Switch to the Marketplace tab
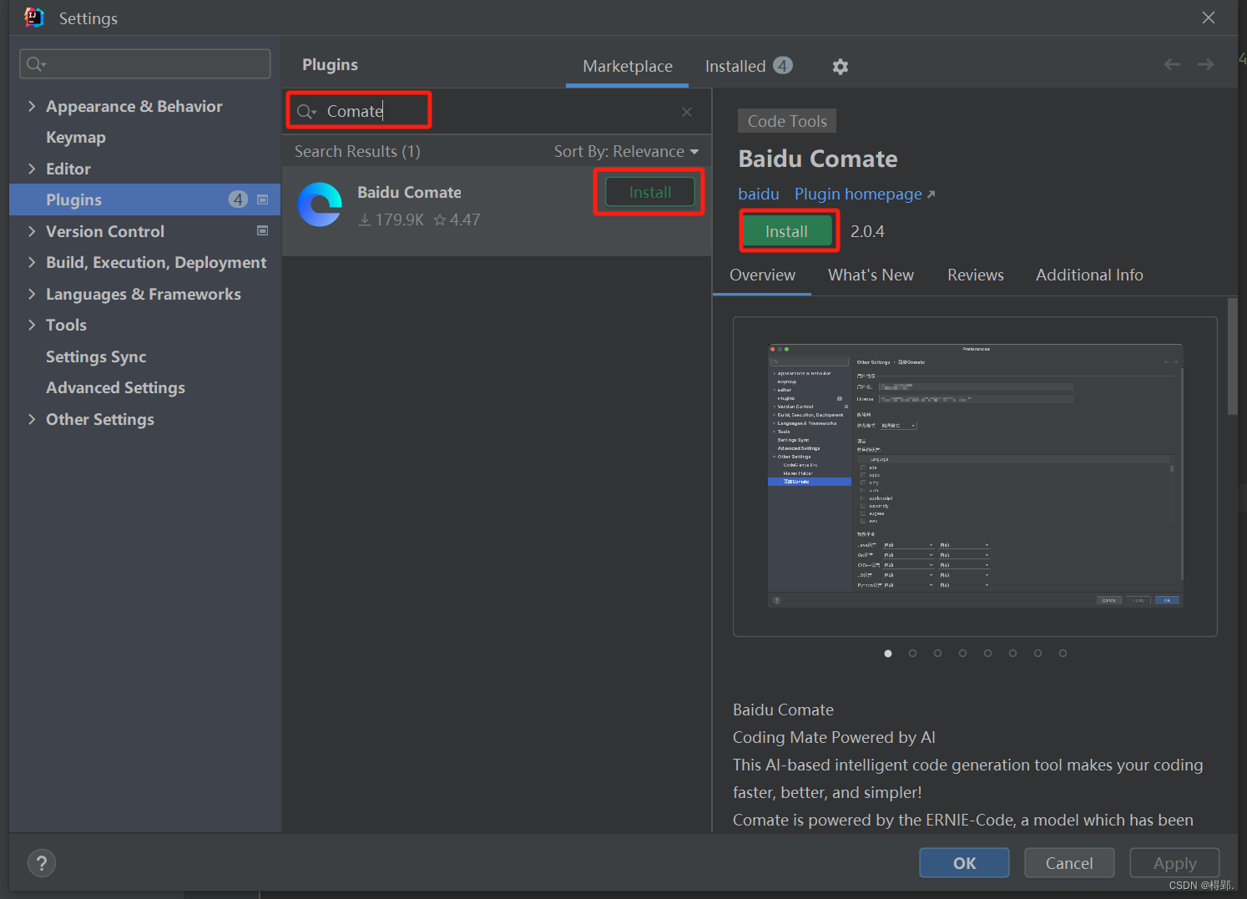Image resolution: width=1247 pixels, height=899 pixels. click(628, 66)
